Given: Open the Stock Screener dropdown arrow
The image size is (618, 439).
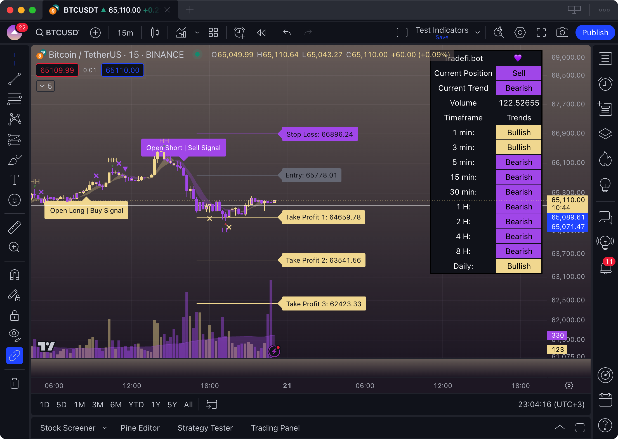Looking at the screenshot, I should point(105,428).
